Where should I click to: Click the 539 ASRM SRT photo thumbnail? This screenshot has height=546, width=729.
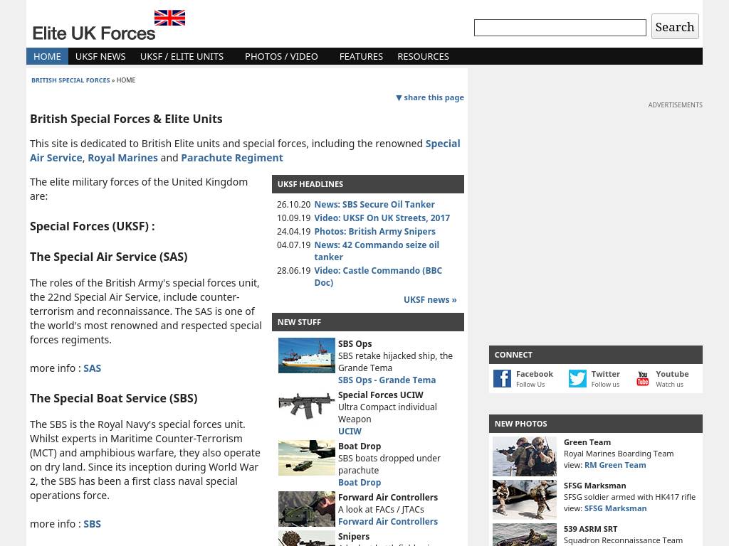point(525,535)
